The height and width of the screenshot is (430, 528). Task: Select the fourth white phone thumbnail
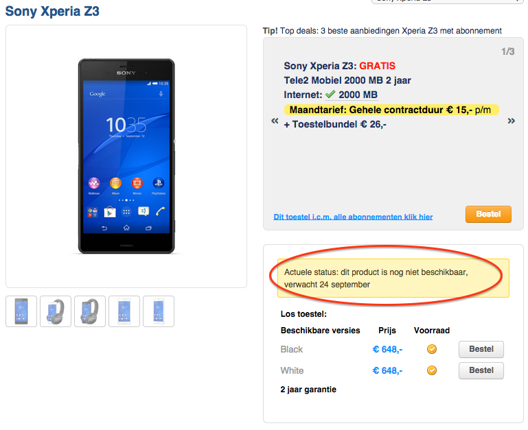pyautogui.click(x=124, y=311)
